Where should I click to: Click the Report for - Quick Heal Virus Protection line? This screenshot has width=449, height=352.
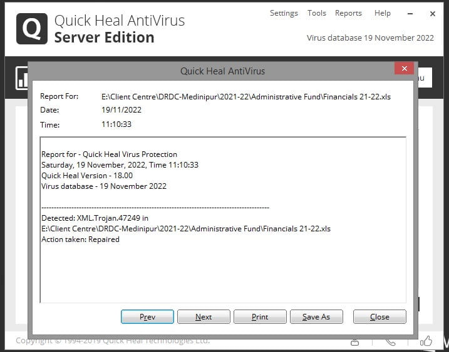(x=109, y=154)
